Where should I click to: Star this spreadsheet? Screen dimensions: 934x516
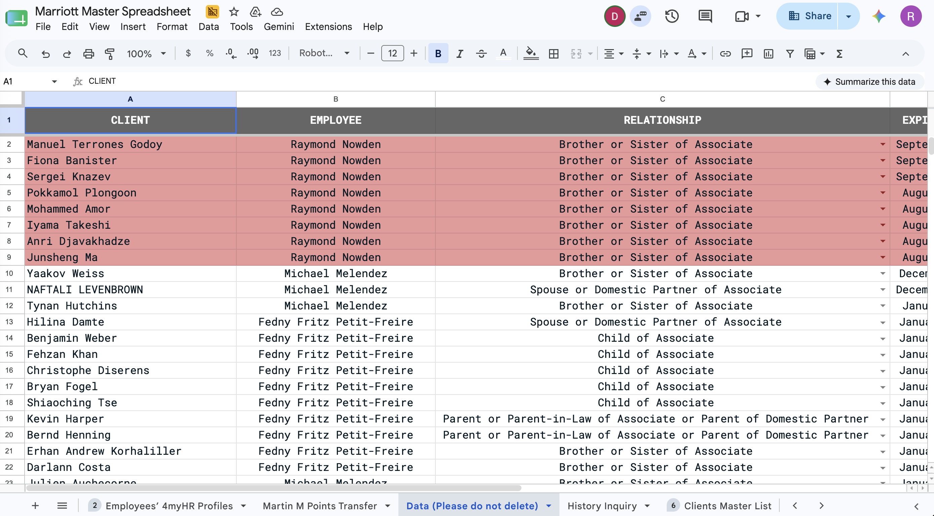(234, 12)
